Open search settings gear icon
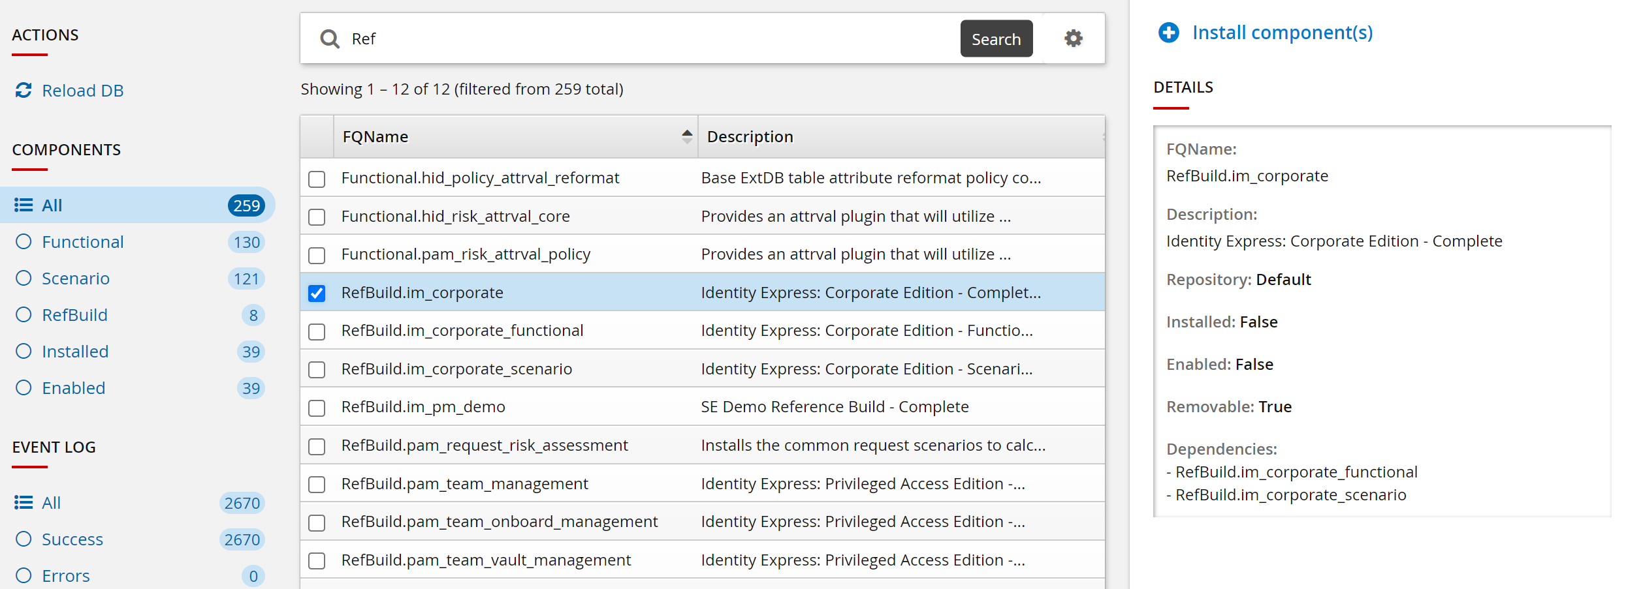 [x=1073, y=38]
